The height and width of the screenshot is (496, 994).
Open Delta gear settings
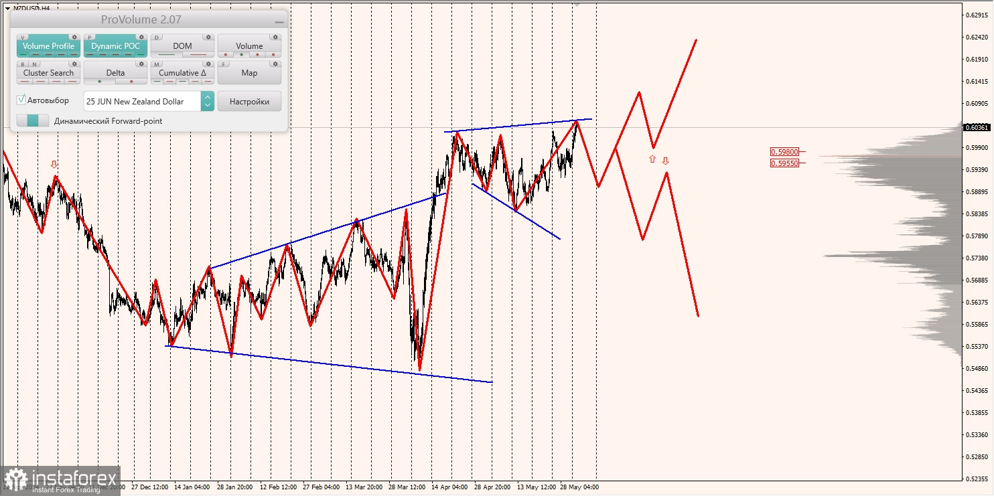click(141, 64)
